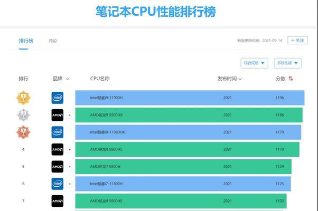Open the 综合成绩 dropdown
Screen dimensions: 318x211
point(254,63)
